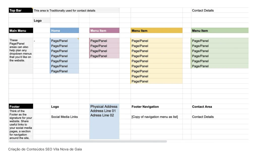Select the Contact Details cell in top row
The image size is (258, 156).
(x=203, y=11)
